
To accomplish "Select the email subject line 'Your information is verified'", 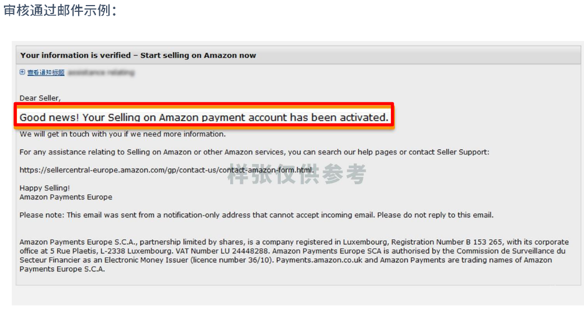I will tap(75, 55).
